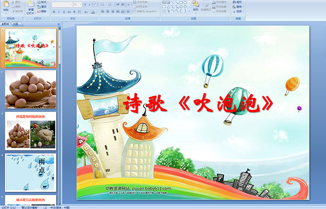
Task: Insert a new slide with 新建幻灯片 icon
Action: click(x=31, y=7)
